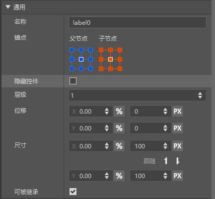Collapse the 通用 section triangle

(8, 7)
